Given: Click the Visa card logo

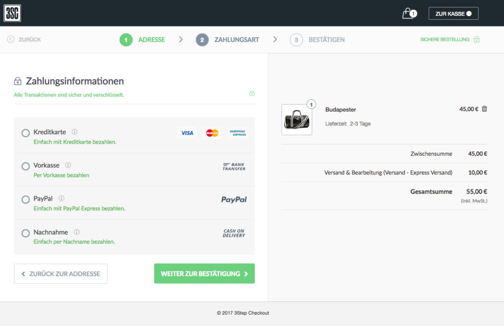Looking at the screenshot, I should click(x=187, y=133).
